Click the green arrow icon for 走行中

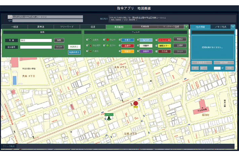pyautogui.click(x=107, y=45)
